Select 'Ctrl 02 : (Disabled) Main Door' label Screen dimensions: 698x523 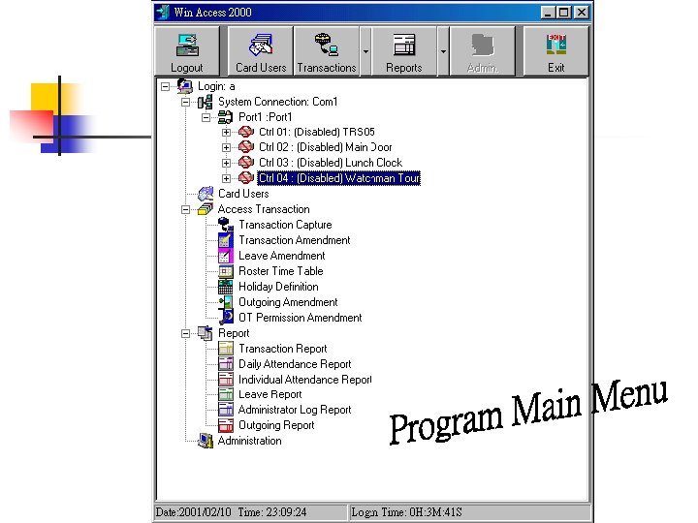326,147
